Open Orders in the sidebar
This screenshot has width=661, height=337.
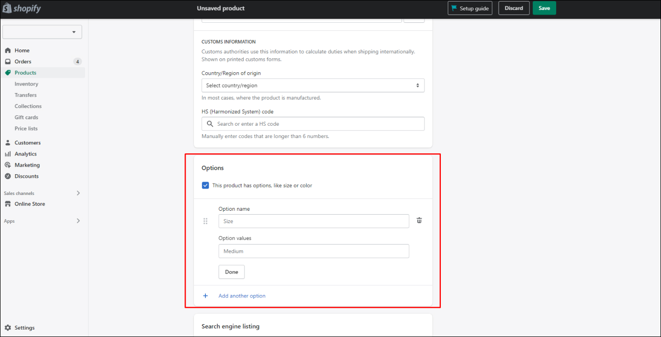[x=23, y=62]
